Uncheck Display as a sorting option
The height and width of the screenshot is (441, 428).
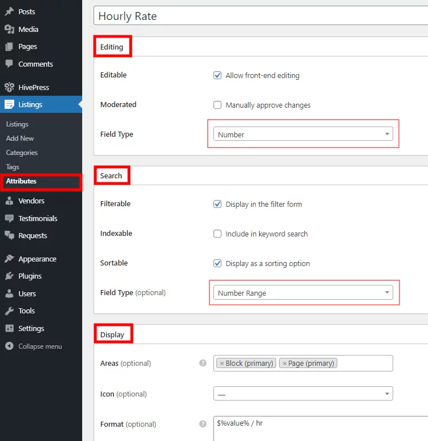217,263
